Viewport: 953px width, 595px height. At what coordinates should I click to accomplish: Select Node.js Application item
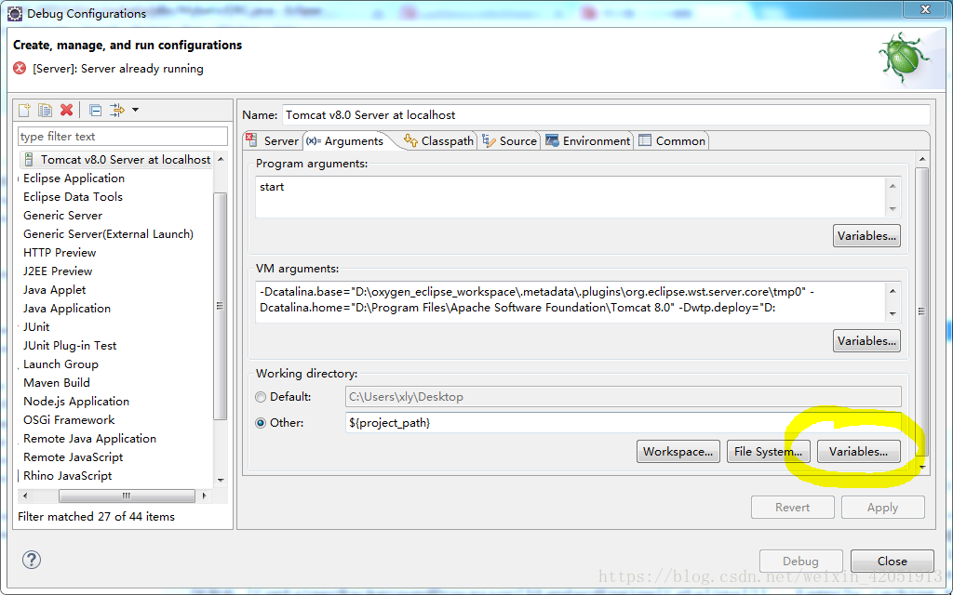tap(76, 402)
